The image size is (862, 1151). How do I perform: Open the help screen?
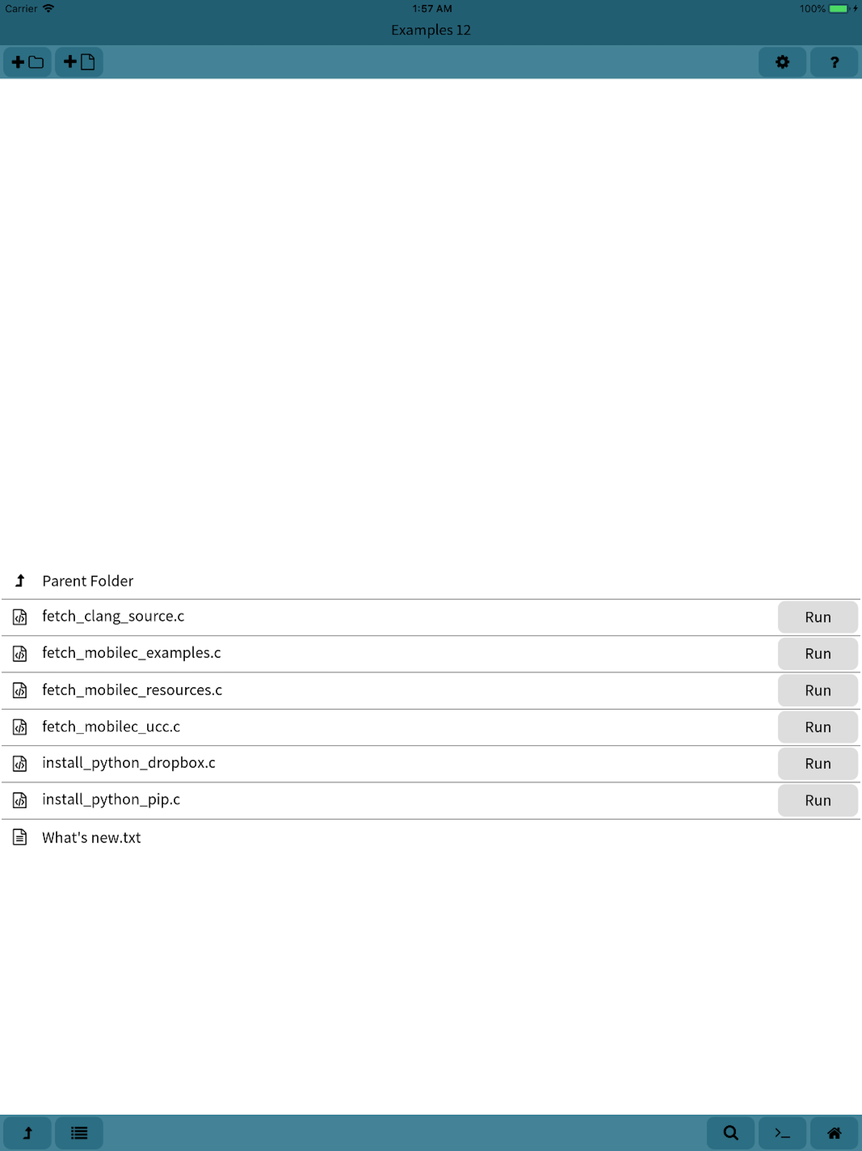point(833,62)
